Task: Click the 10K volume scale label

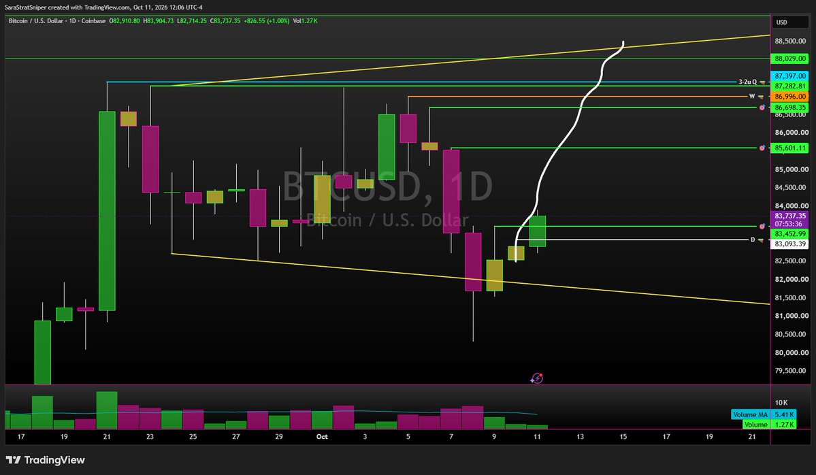Action: click(x=781, y=403)
